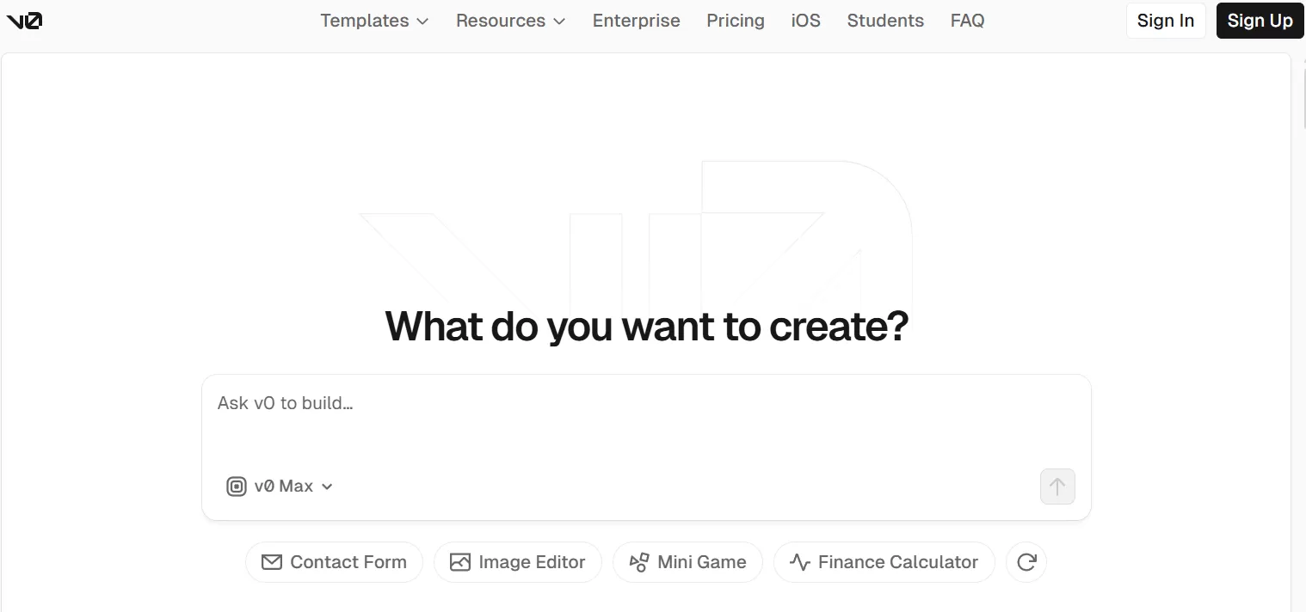The height and width of the screenshot is (612, 1306).
Task: Go to the Enterprise page
Action: (636, 21)
